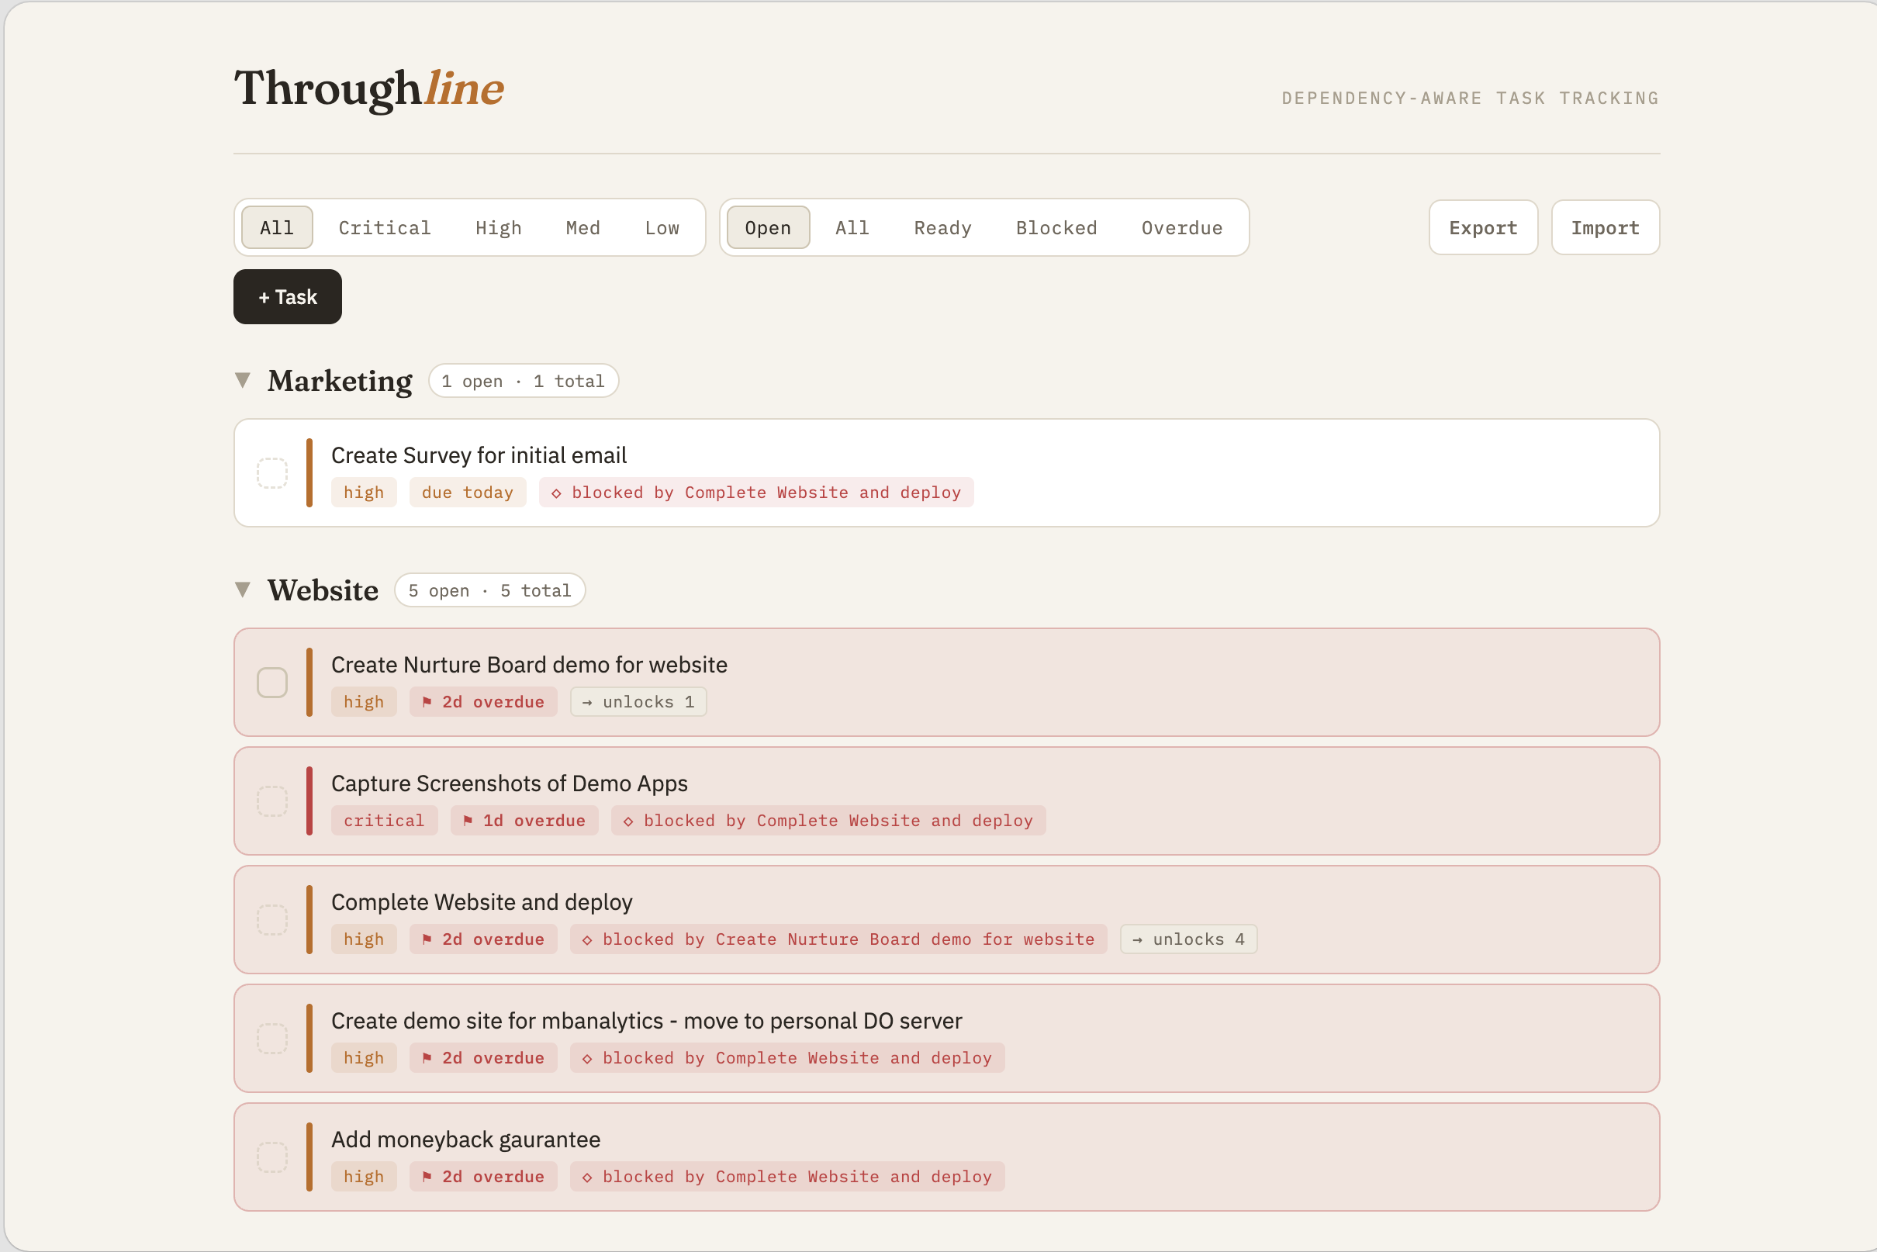Click the Dependency-Aware Task Tracking tagline
The height and width of the screenshot is (1252, 1877).
coord(1471,99)
